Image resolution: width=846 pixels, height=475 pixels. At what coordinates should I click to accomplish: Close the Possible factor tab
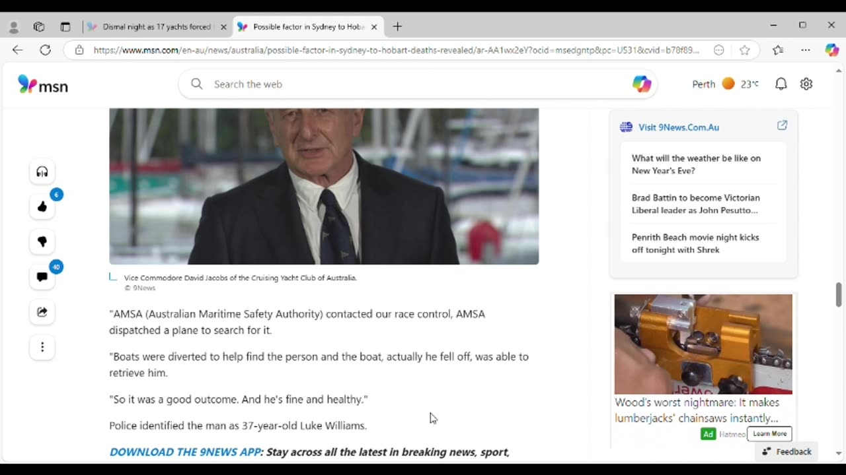374,27
